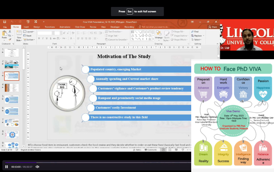This screenshot has width=274, height=172.
Task: Click the spell check icon in status bar
Action: 17,150
